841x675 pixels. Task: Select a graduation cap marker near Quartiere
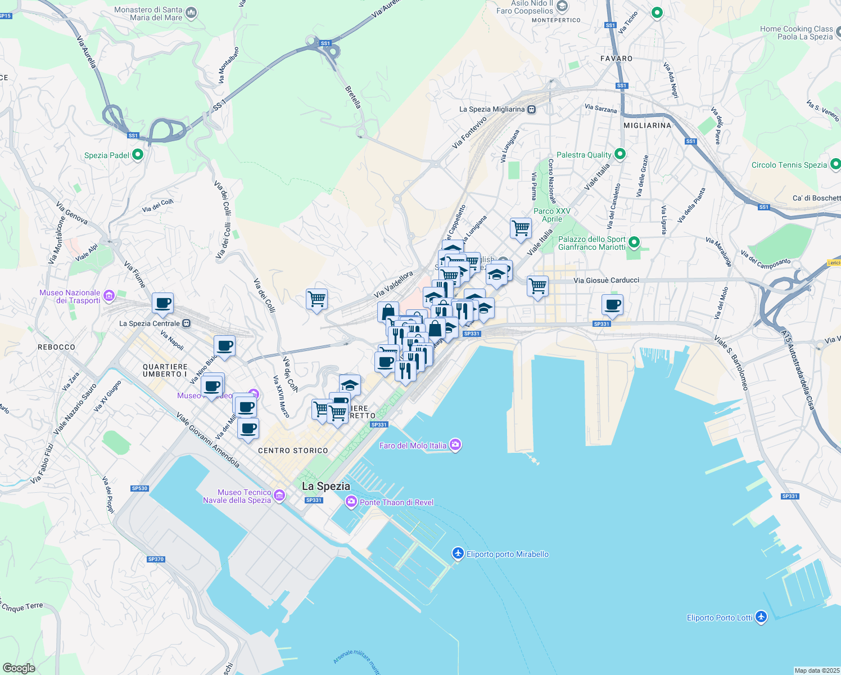click(349, 384)
